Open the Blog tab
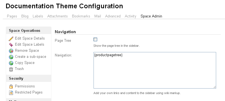 pos(25,16)
